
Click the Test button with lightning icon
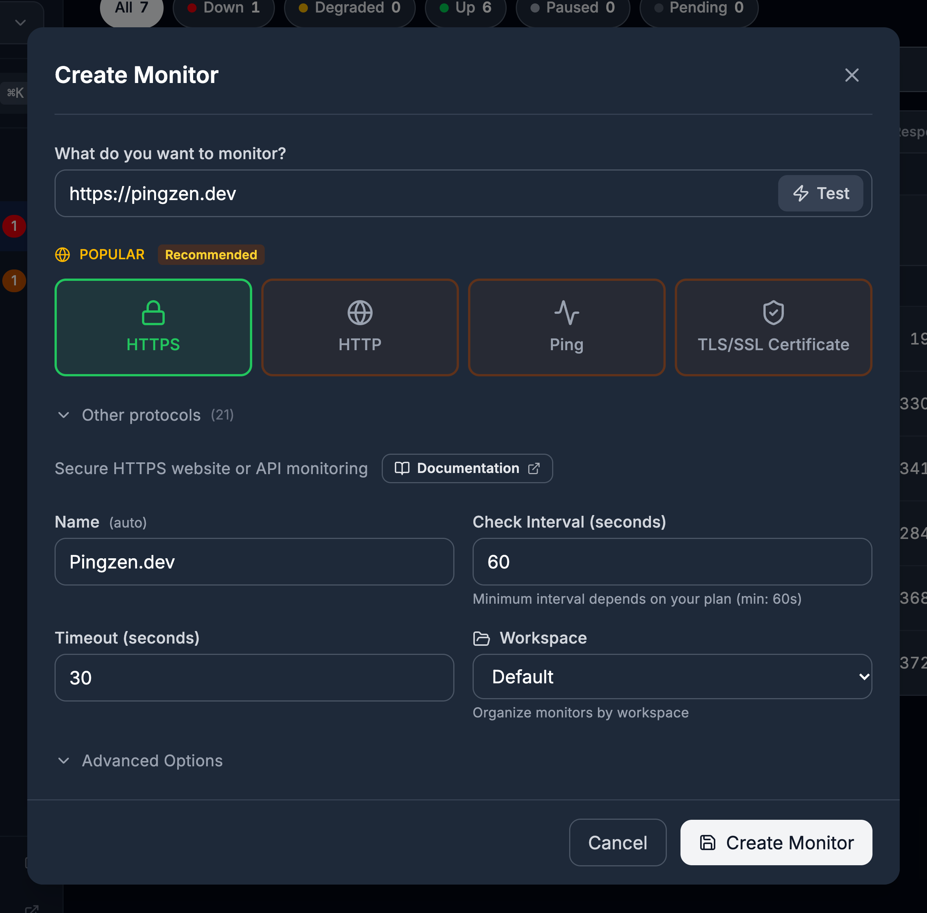tap(820, 193)
